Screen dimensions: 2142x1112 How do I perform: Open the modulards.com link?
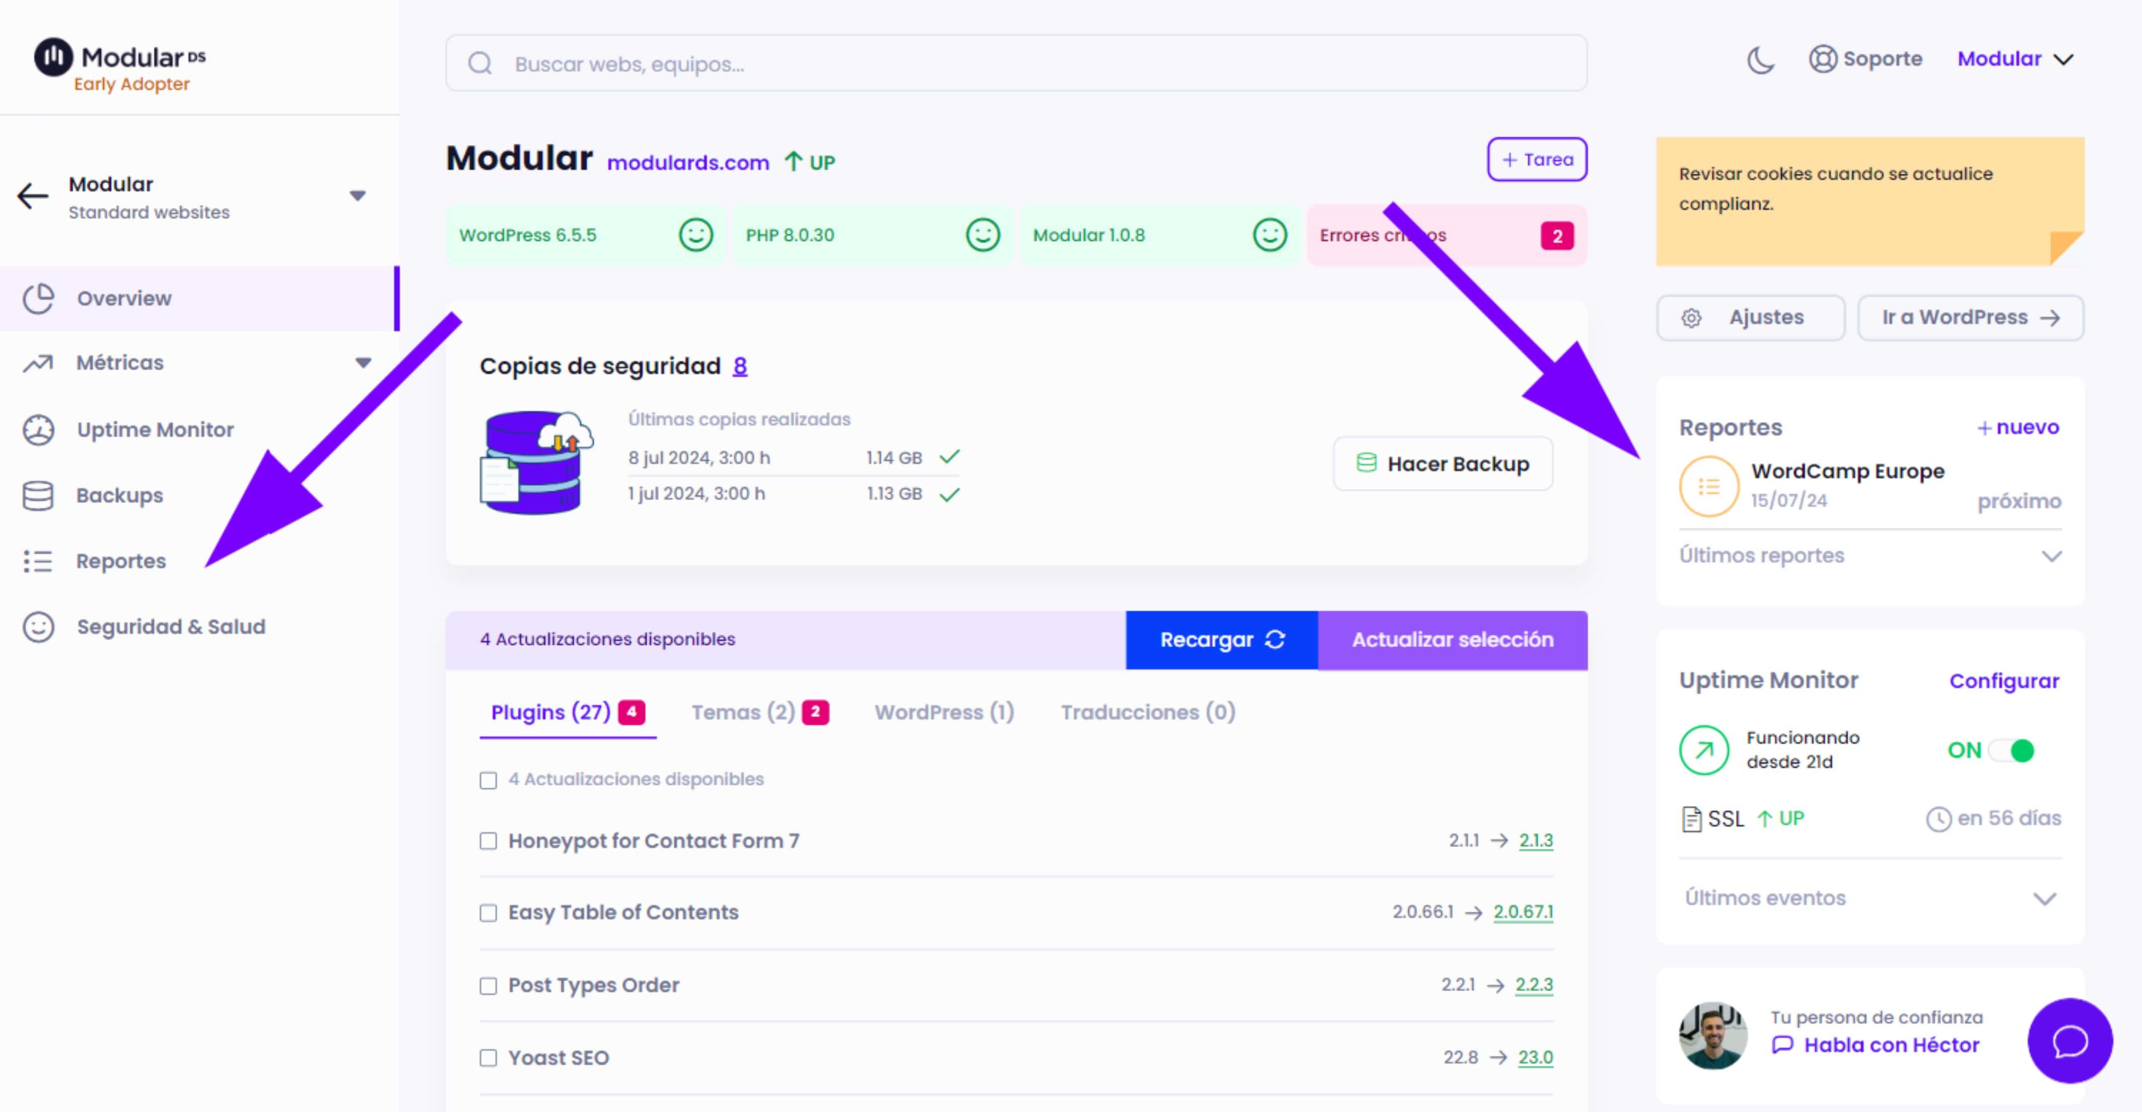(688, 163)
